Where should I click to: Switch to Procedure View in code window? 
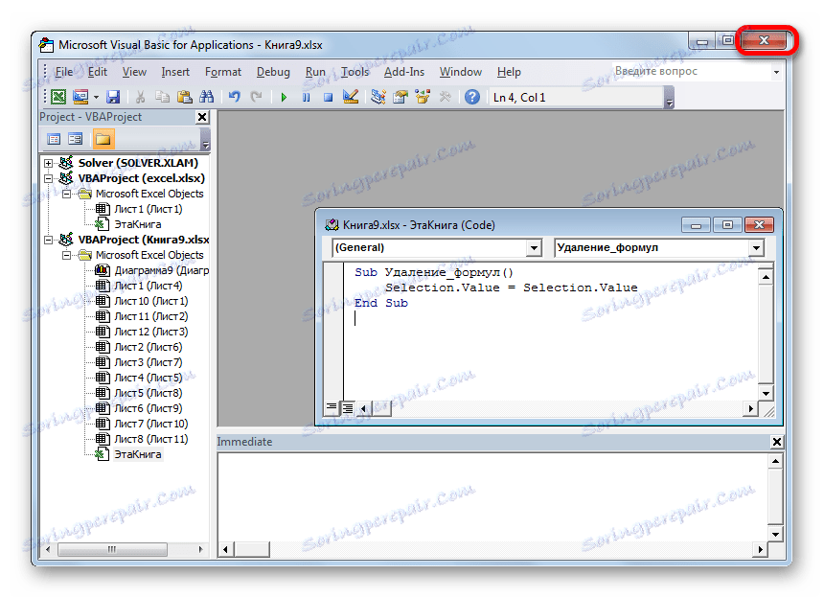[332, 407]
